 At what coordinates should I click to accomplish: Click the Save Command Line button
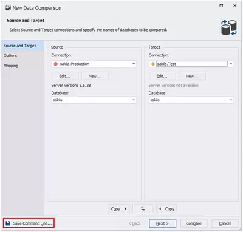pos(29,223)
